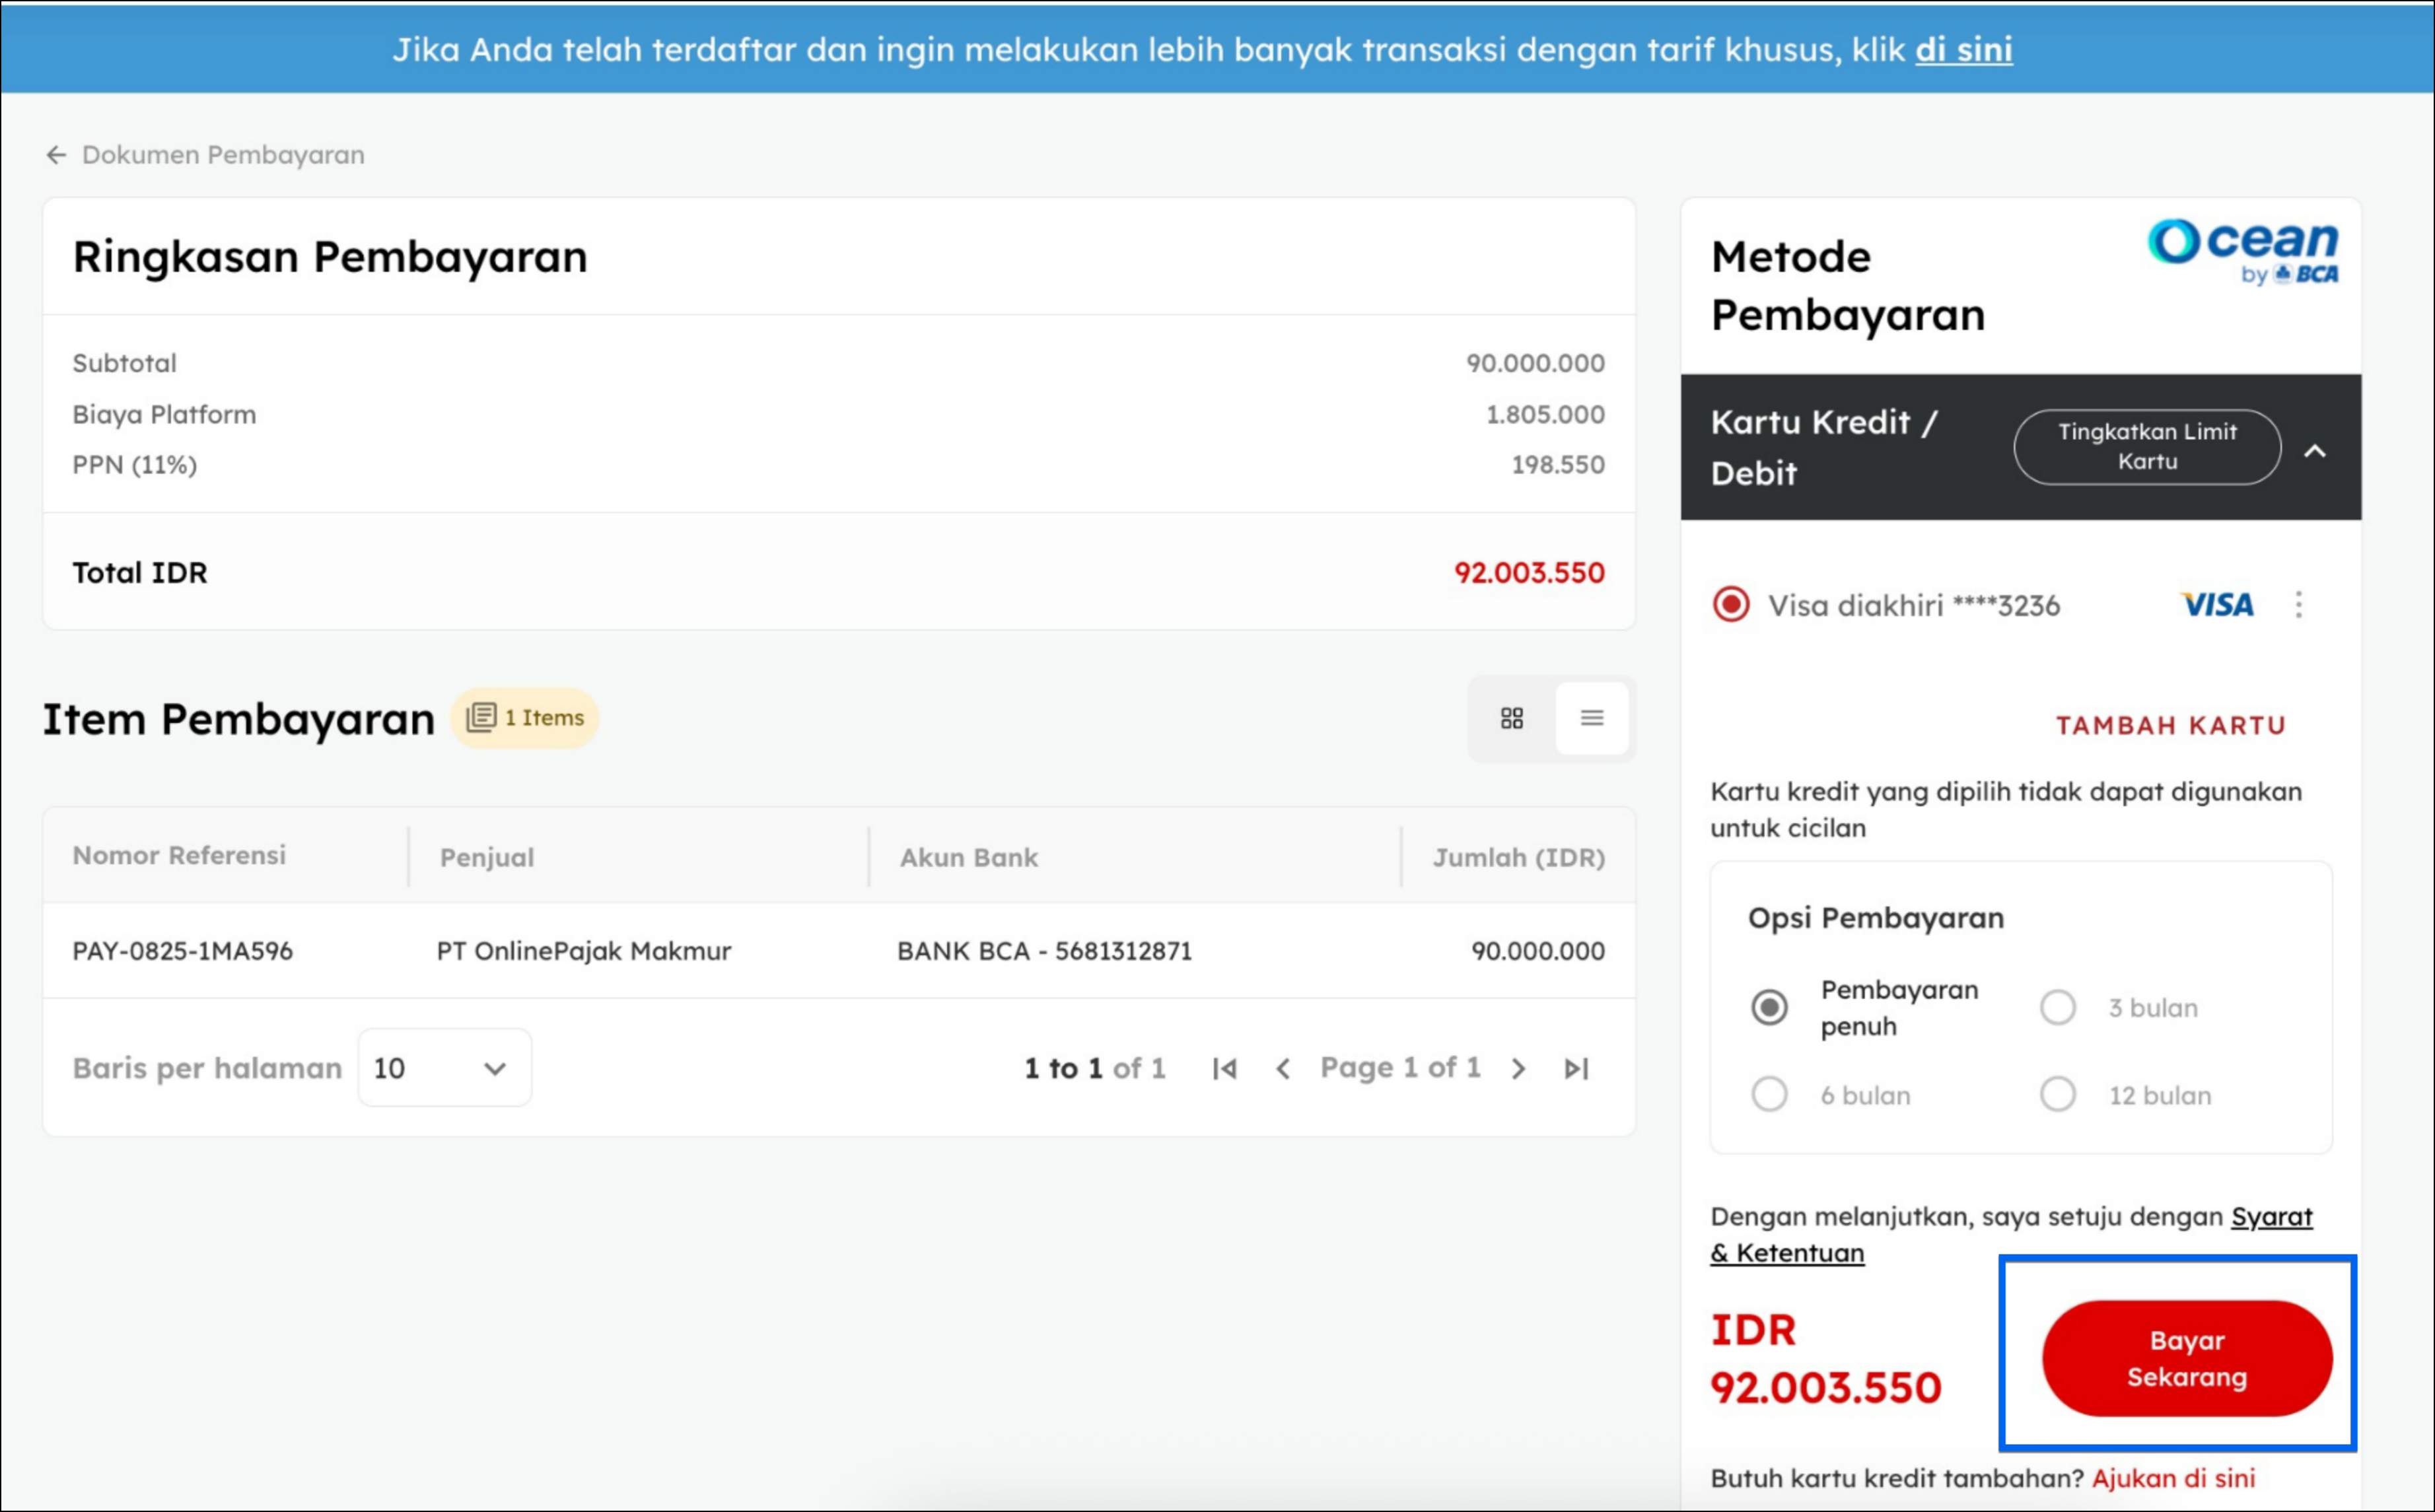Switch to grid view icon

point(1512,718)
